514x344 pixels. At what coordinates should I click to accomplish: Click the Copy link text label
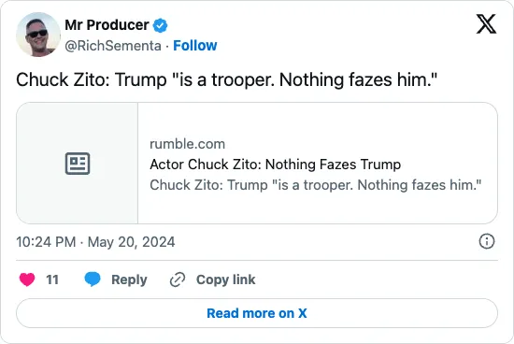click(225, 279)
